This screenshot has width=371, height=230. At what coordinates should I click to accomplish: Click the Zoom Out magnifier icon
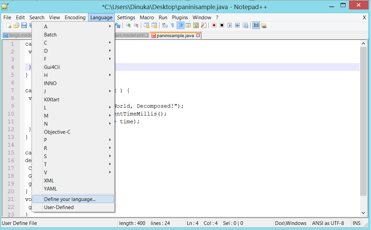tap(136, 25)
